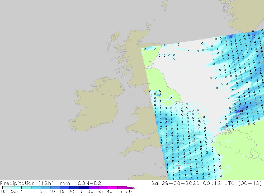Click the magenta 40–45 mm legend swatch
264x193 pixels.
click(113, 188)
